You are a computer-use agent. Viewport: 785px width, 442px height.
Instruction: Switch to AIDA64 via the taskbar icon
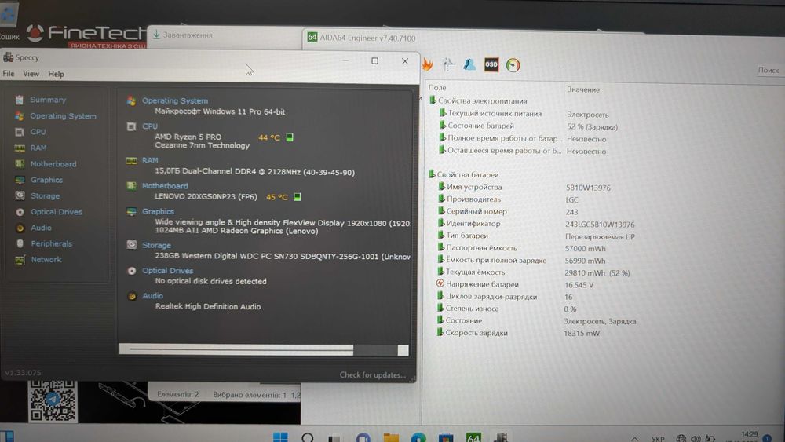point(473,437)
